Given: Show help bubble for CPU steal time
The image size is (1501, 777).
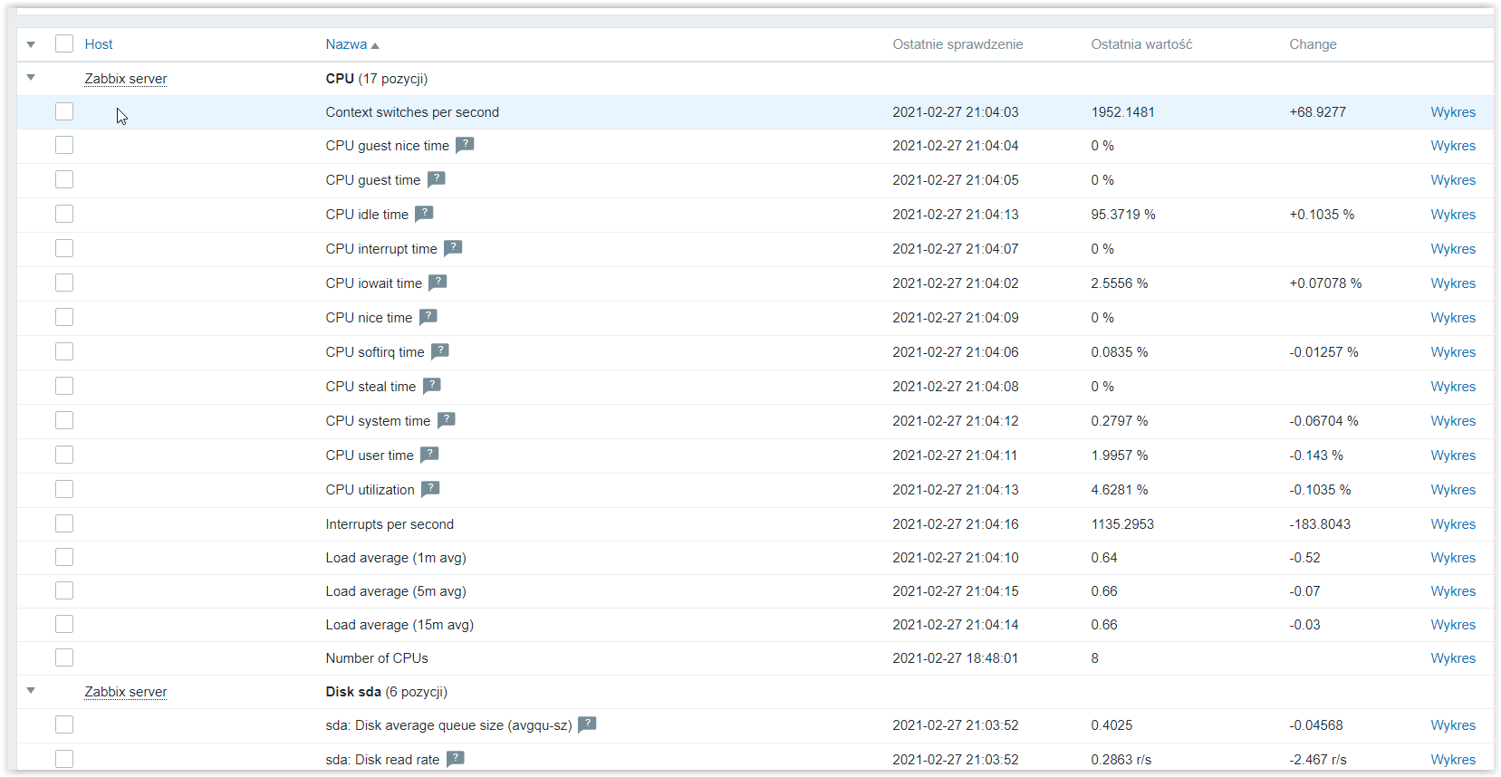Looking at the screenshot, I should tap(432, 385).
